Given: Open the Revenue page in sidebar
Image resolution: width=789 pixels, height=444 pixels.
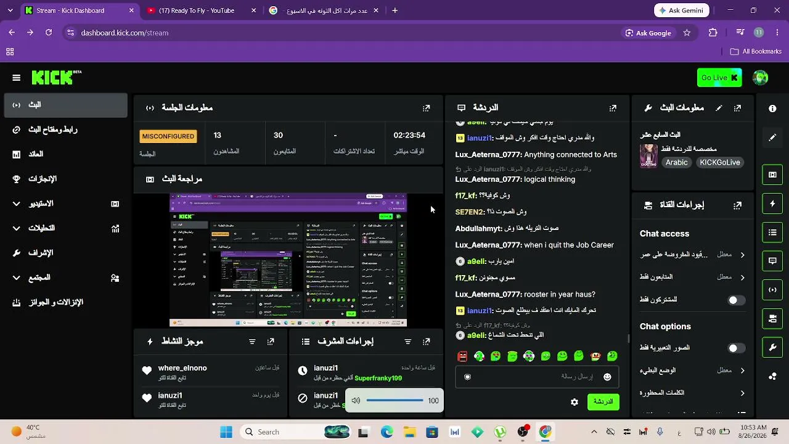Looking at the screenshot, I should tap(65, 154).
